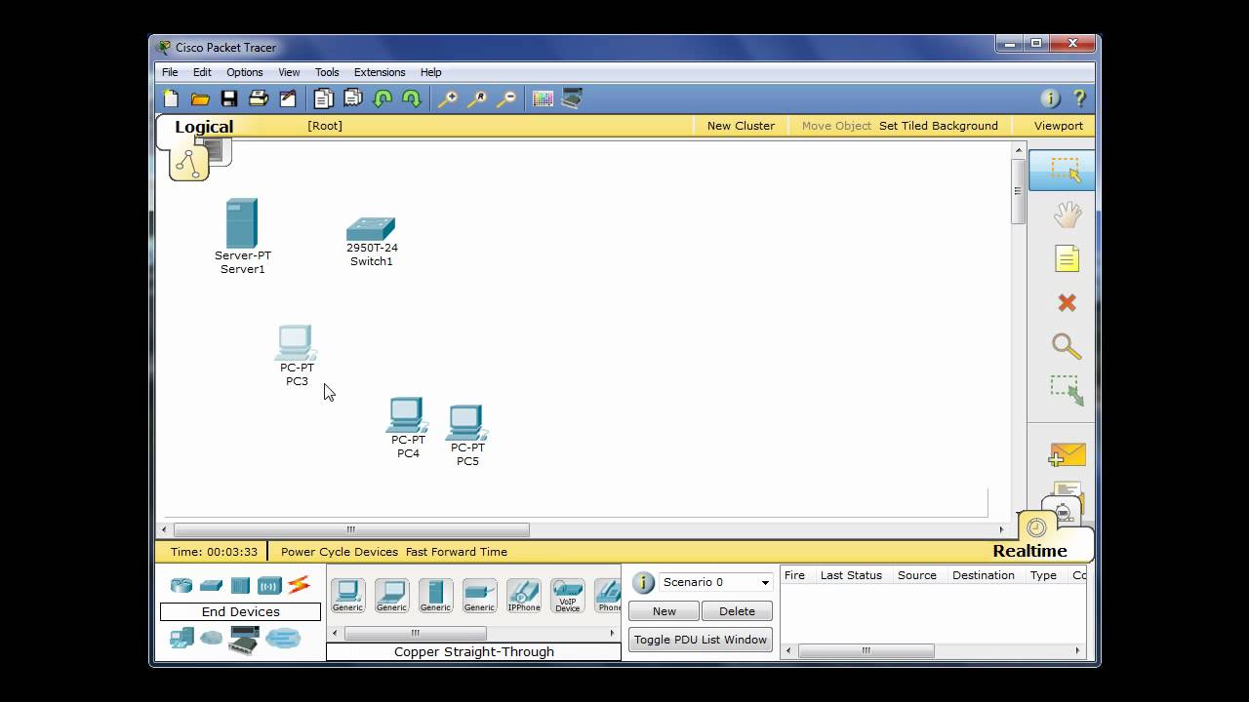The height and width of the screenshot is (702, 1249).
Task: Create a new file with the toolbar icon
Action: coord(172,98)
